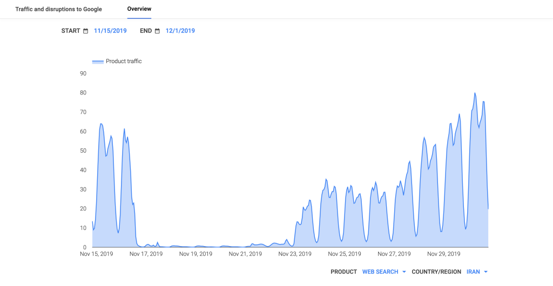Select the end date 12/1/2019
Image resolution: width=553 pixels, height=286 pixels.
[180, 31]
